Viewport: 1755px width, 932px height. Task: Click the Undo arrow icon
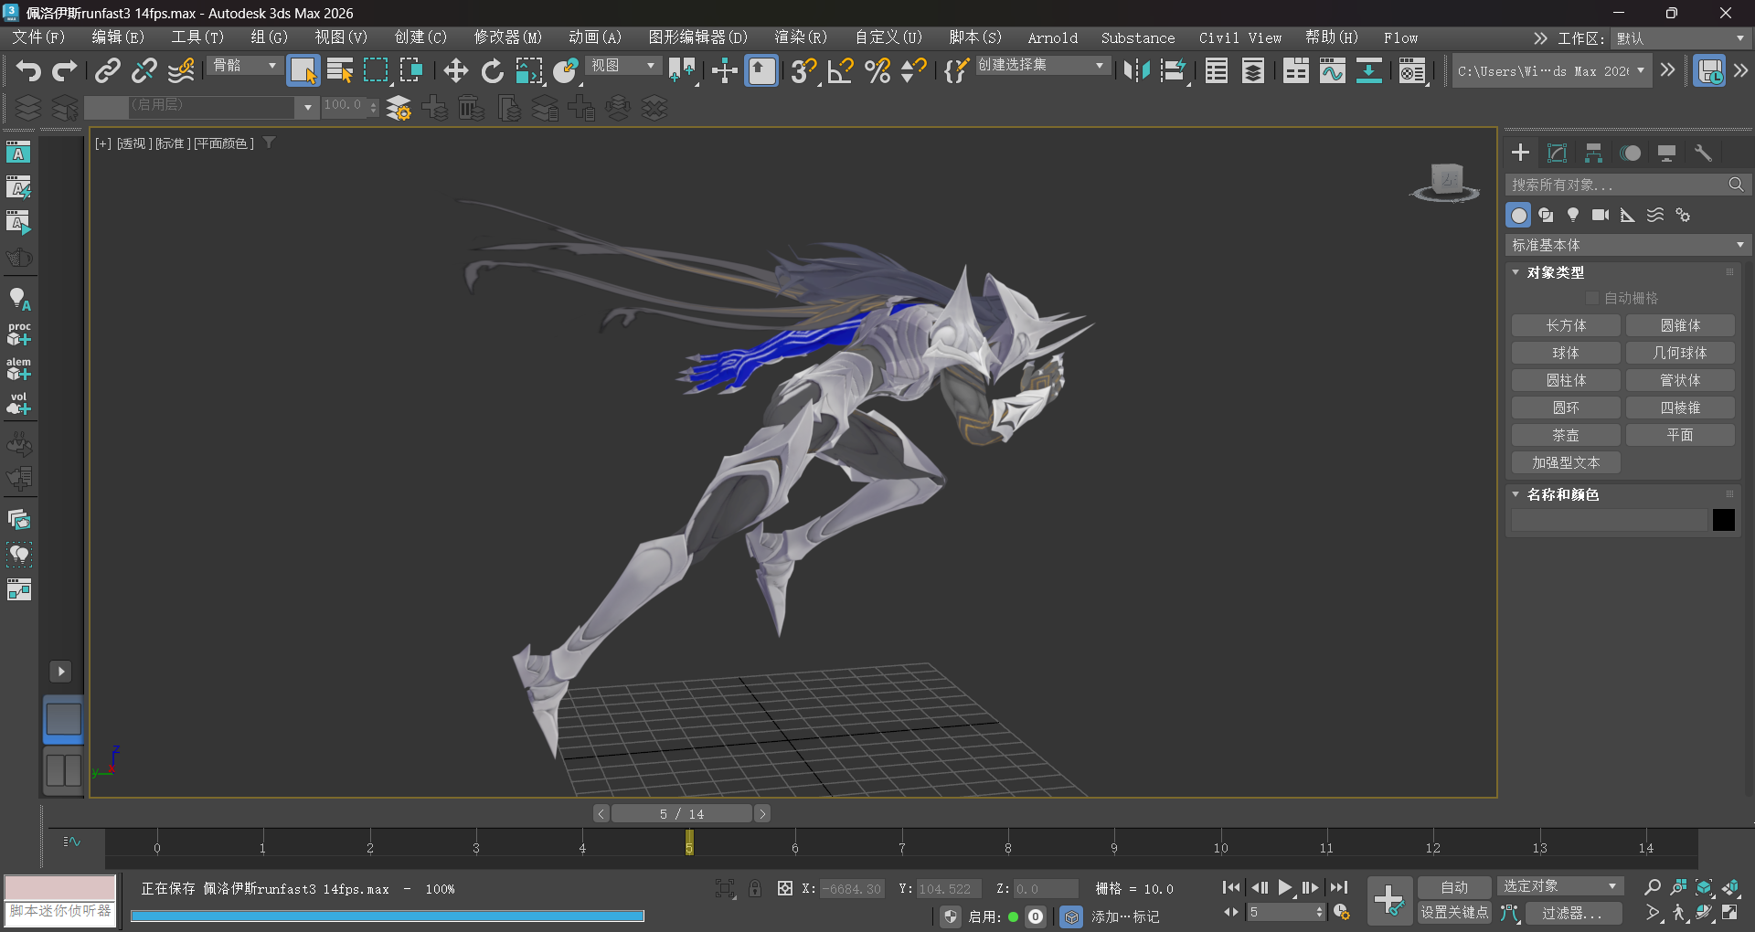[28, 70]
